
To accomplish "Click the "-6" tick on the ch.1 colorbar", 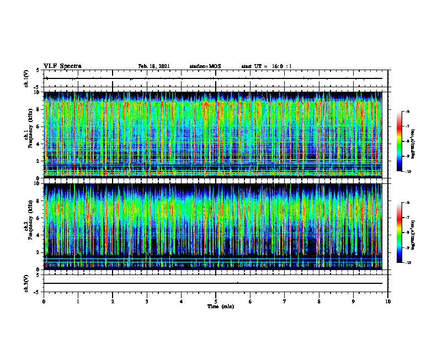I will coord(407,112).
